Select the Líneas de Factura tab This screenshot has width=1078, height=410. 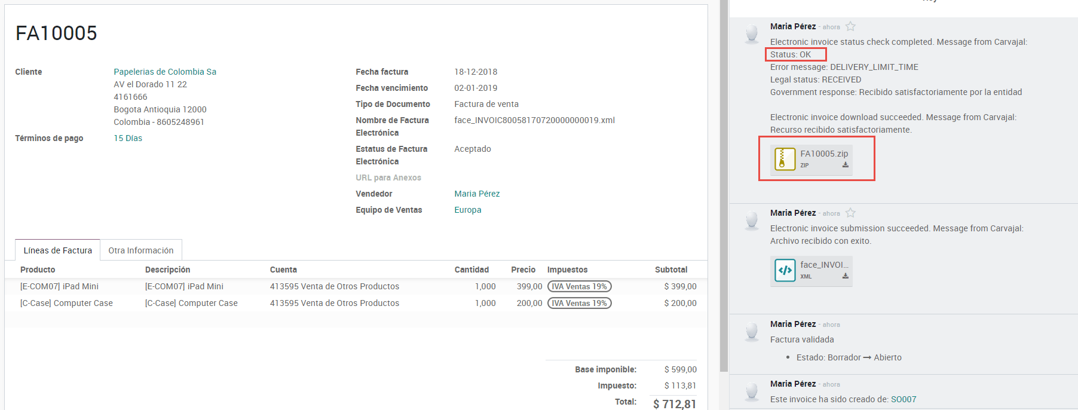57,250
